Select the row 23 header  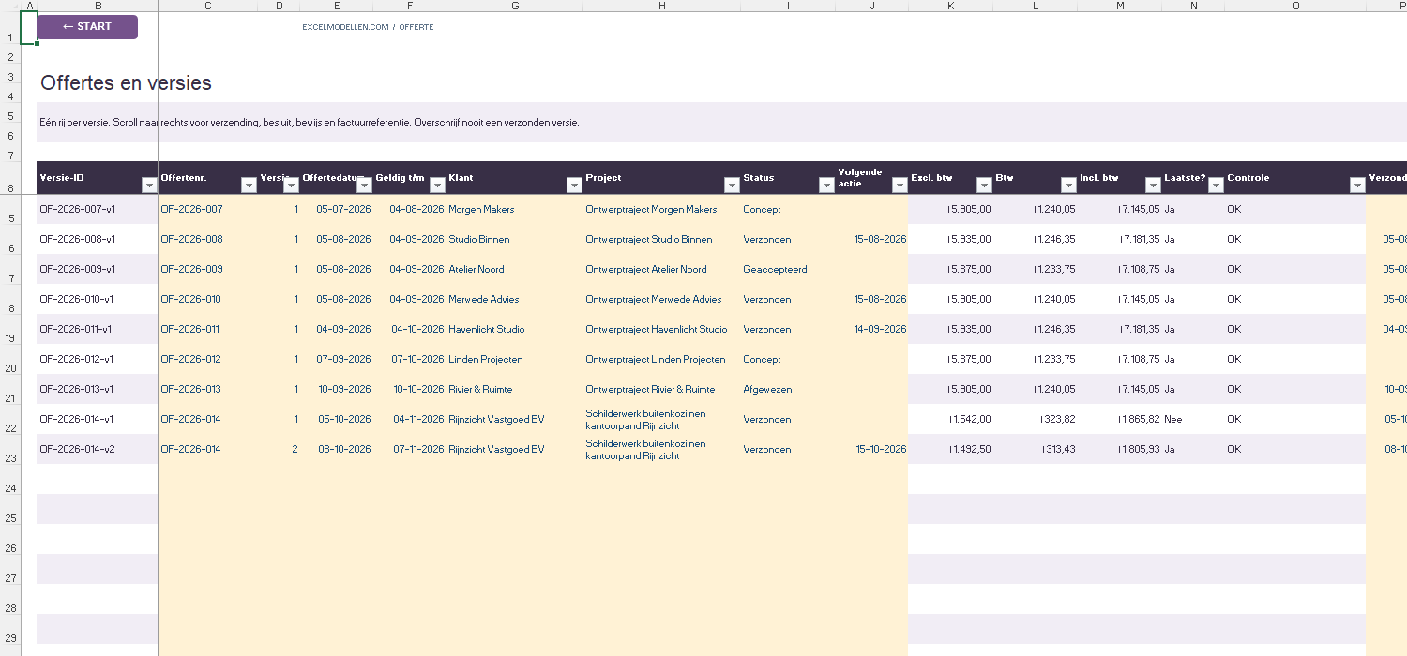click(9, 449)
